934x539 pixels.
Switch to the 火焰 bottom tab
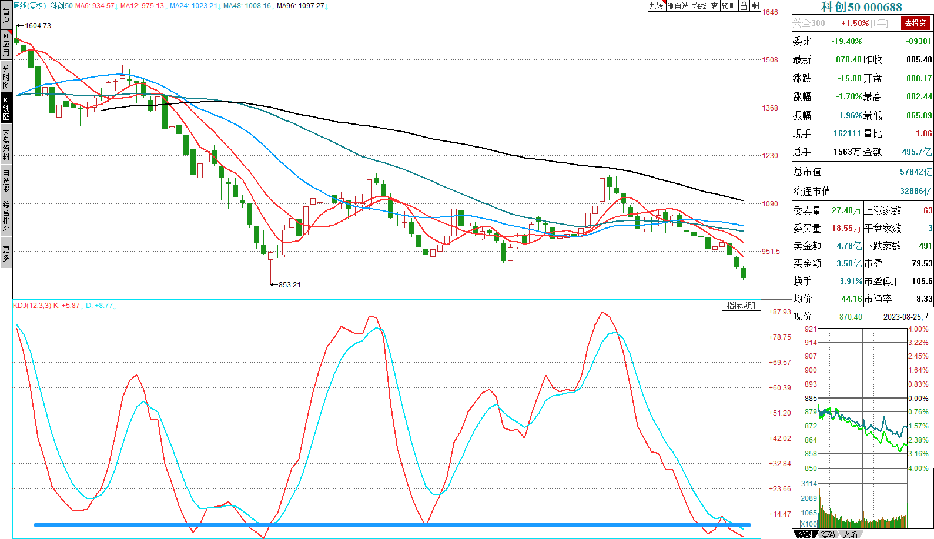(850, 534)
